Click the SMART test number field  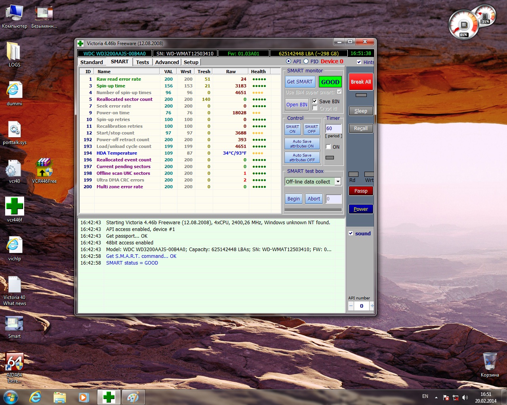(334, 199)
